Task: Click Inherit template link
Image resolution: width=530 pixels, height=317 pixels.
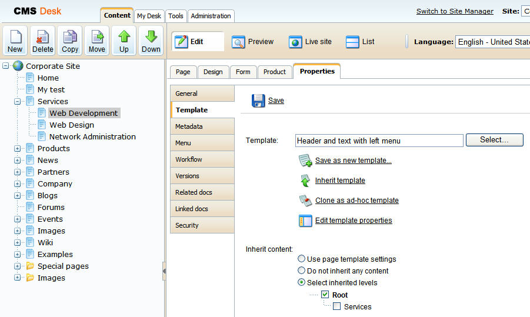Action: [x=340, y=181]
